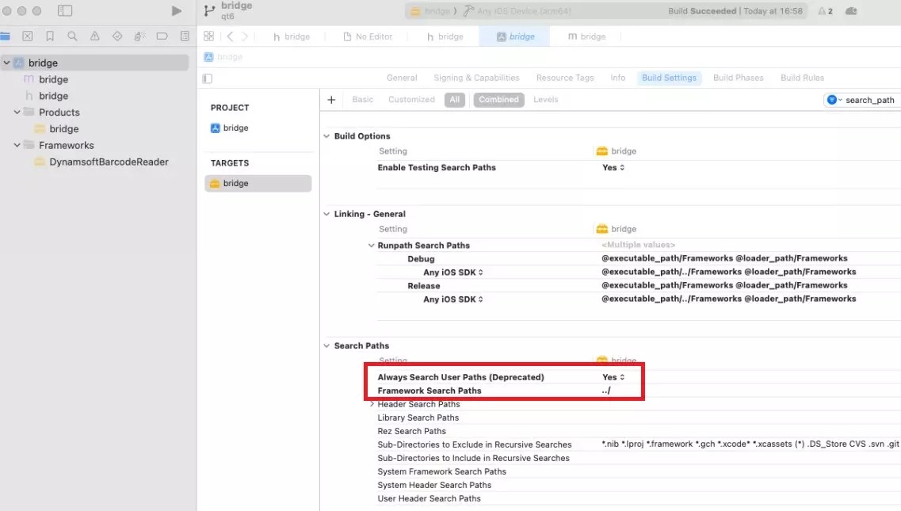This screenshot has width=901, height=511.
Task: Select the Test navigator diamond icon
Action: pos(117,36)
